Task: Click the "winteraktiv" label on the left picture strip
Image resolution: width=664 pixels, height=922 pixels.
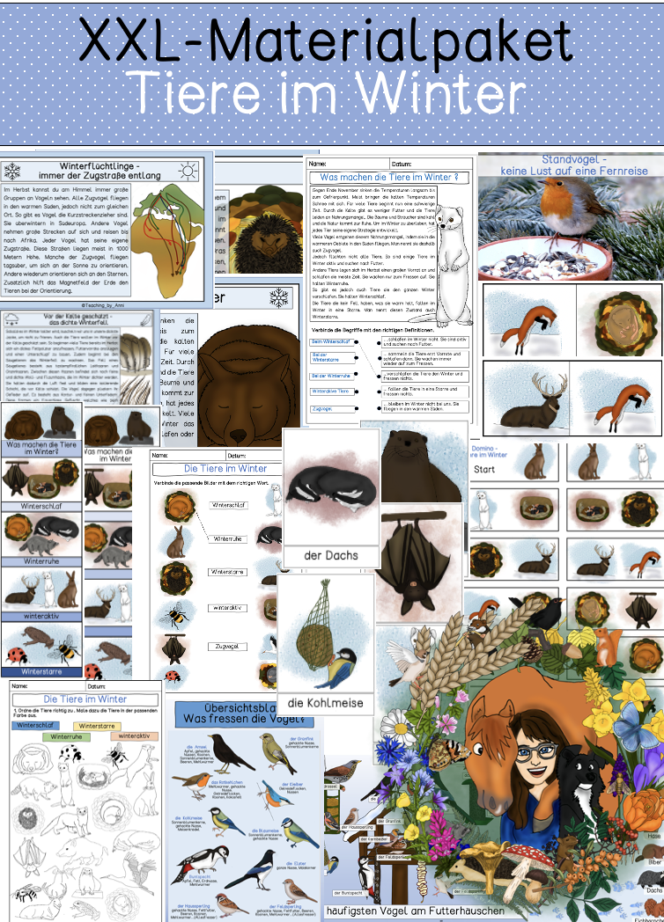Action: click(41, 616)
